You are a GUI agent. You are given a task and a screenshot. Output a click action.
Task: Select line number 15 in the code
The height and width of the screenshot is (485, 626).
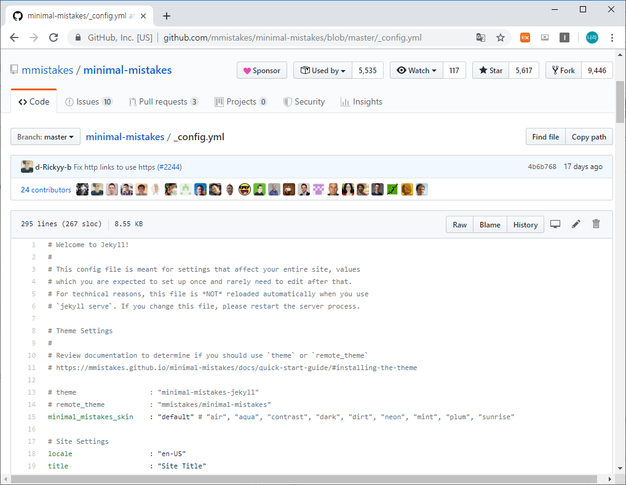(x=31, y=417)
